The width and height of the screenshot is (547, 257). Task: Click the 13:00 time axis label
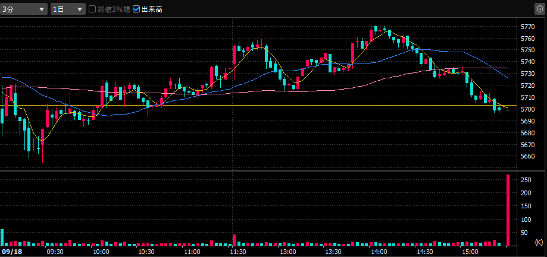[x=287, y=252]
